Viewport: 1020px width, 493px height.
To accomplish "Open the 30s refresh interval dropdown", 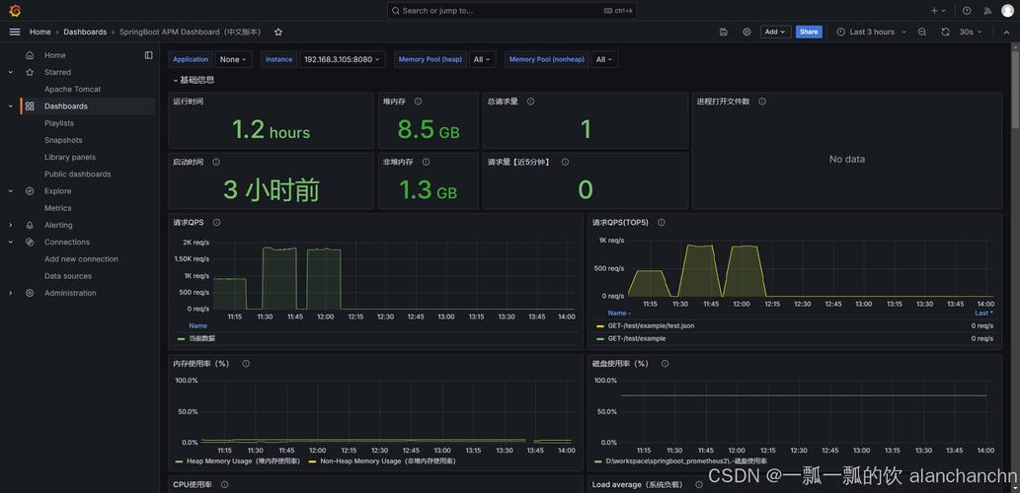I will [x=971, y=32].
